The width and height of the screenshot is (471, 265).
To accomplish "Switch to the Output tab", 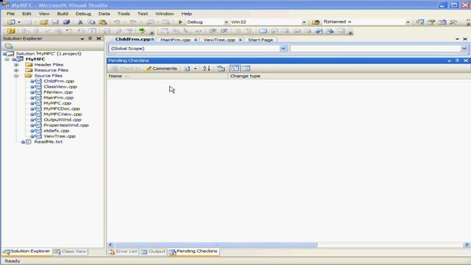I will point(153,252).
